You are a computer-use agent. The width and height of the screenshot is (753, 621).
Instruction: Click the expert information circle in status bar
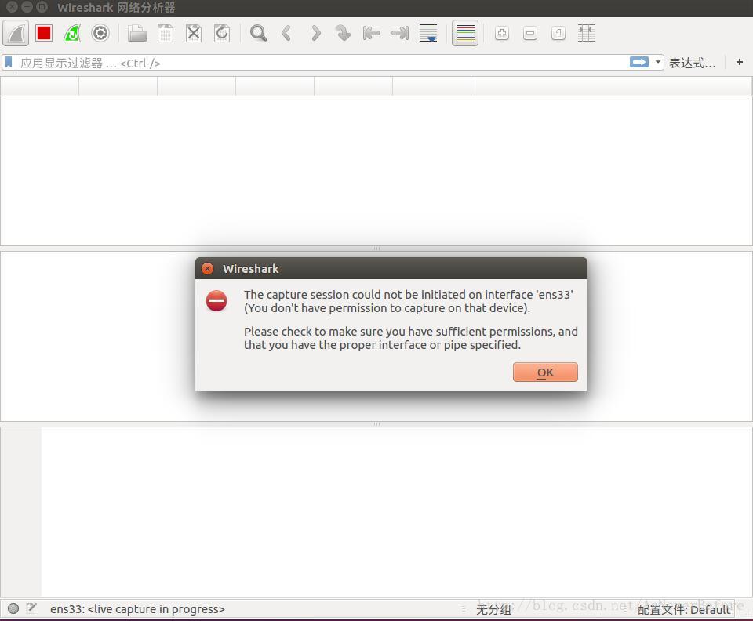(13, 608)
